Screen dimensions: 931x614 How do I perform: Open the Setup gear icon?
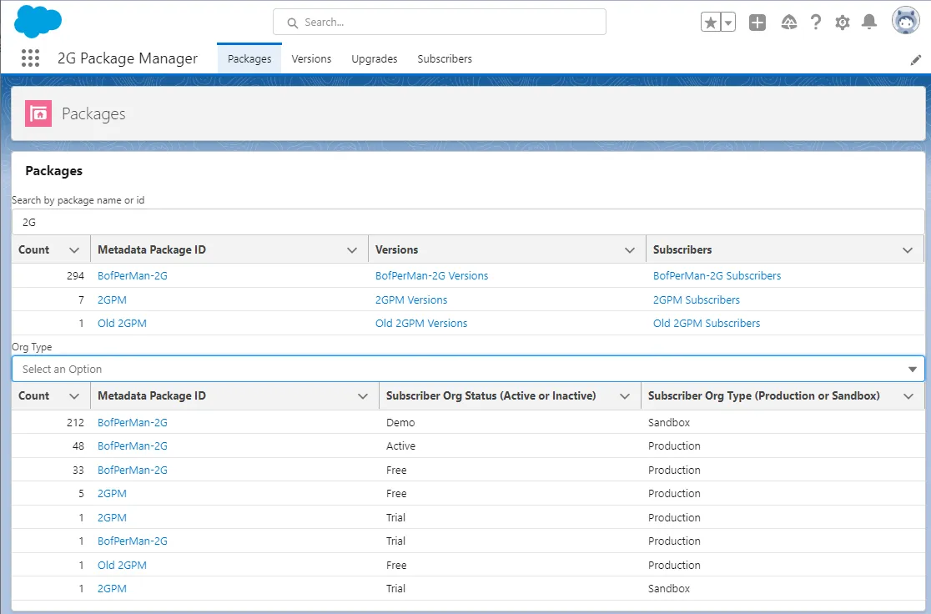click(x=842, y=23)
